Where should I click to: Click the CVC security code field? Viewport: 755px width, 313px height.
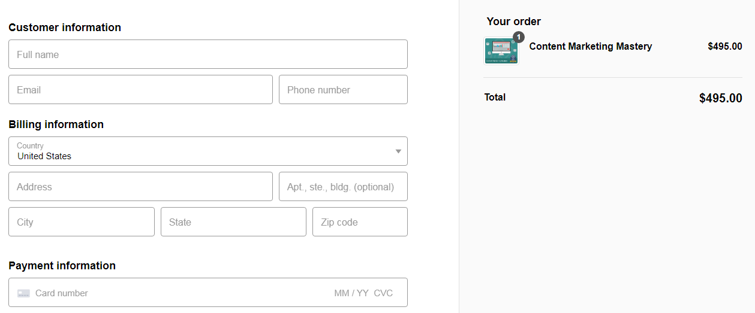tap(384, 293)
